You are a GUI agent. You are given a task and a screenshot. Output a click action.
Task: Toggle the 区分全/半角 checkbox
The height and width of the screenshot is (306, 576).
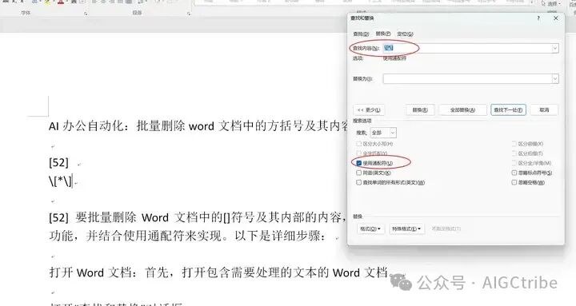pyautogui.click(x=514, y=163)
